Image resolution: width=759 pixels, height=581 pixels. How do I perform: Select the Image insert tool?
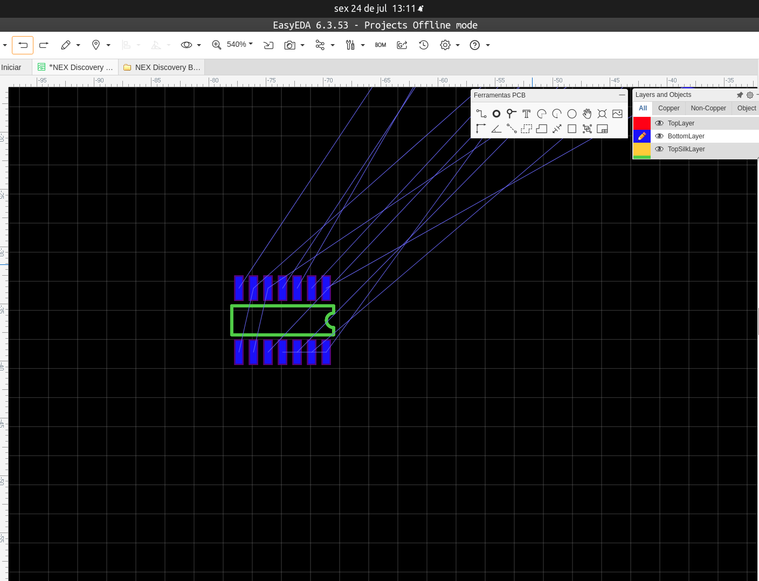click(617, 114)
